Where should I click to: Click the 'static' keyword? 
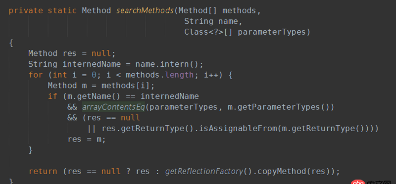62,10
